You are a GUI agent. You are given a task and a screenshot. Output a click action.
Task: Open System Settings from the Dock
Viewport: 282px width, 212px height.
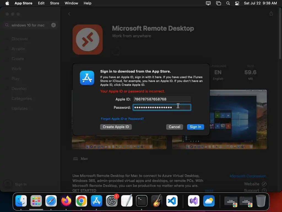coord(112,201)
